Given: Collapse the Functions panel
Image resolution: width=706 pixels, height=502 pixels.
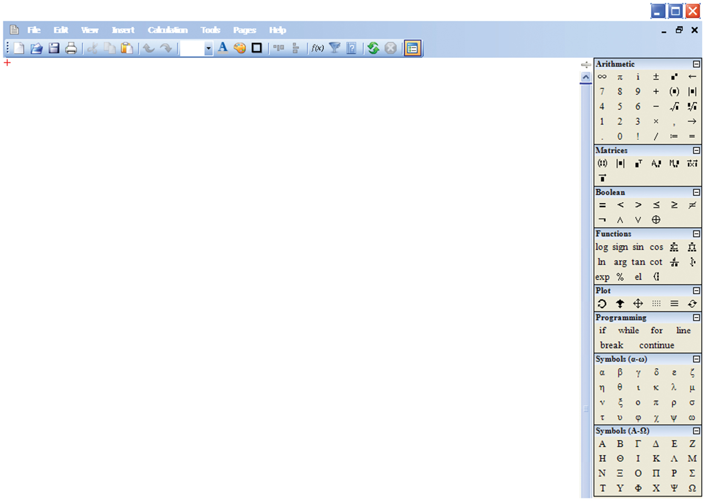Looking at the screenshot, I should 696,234.
